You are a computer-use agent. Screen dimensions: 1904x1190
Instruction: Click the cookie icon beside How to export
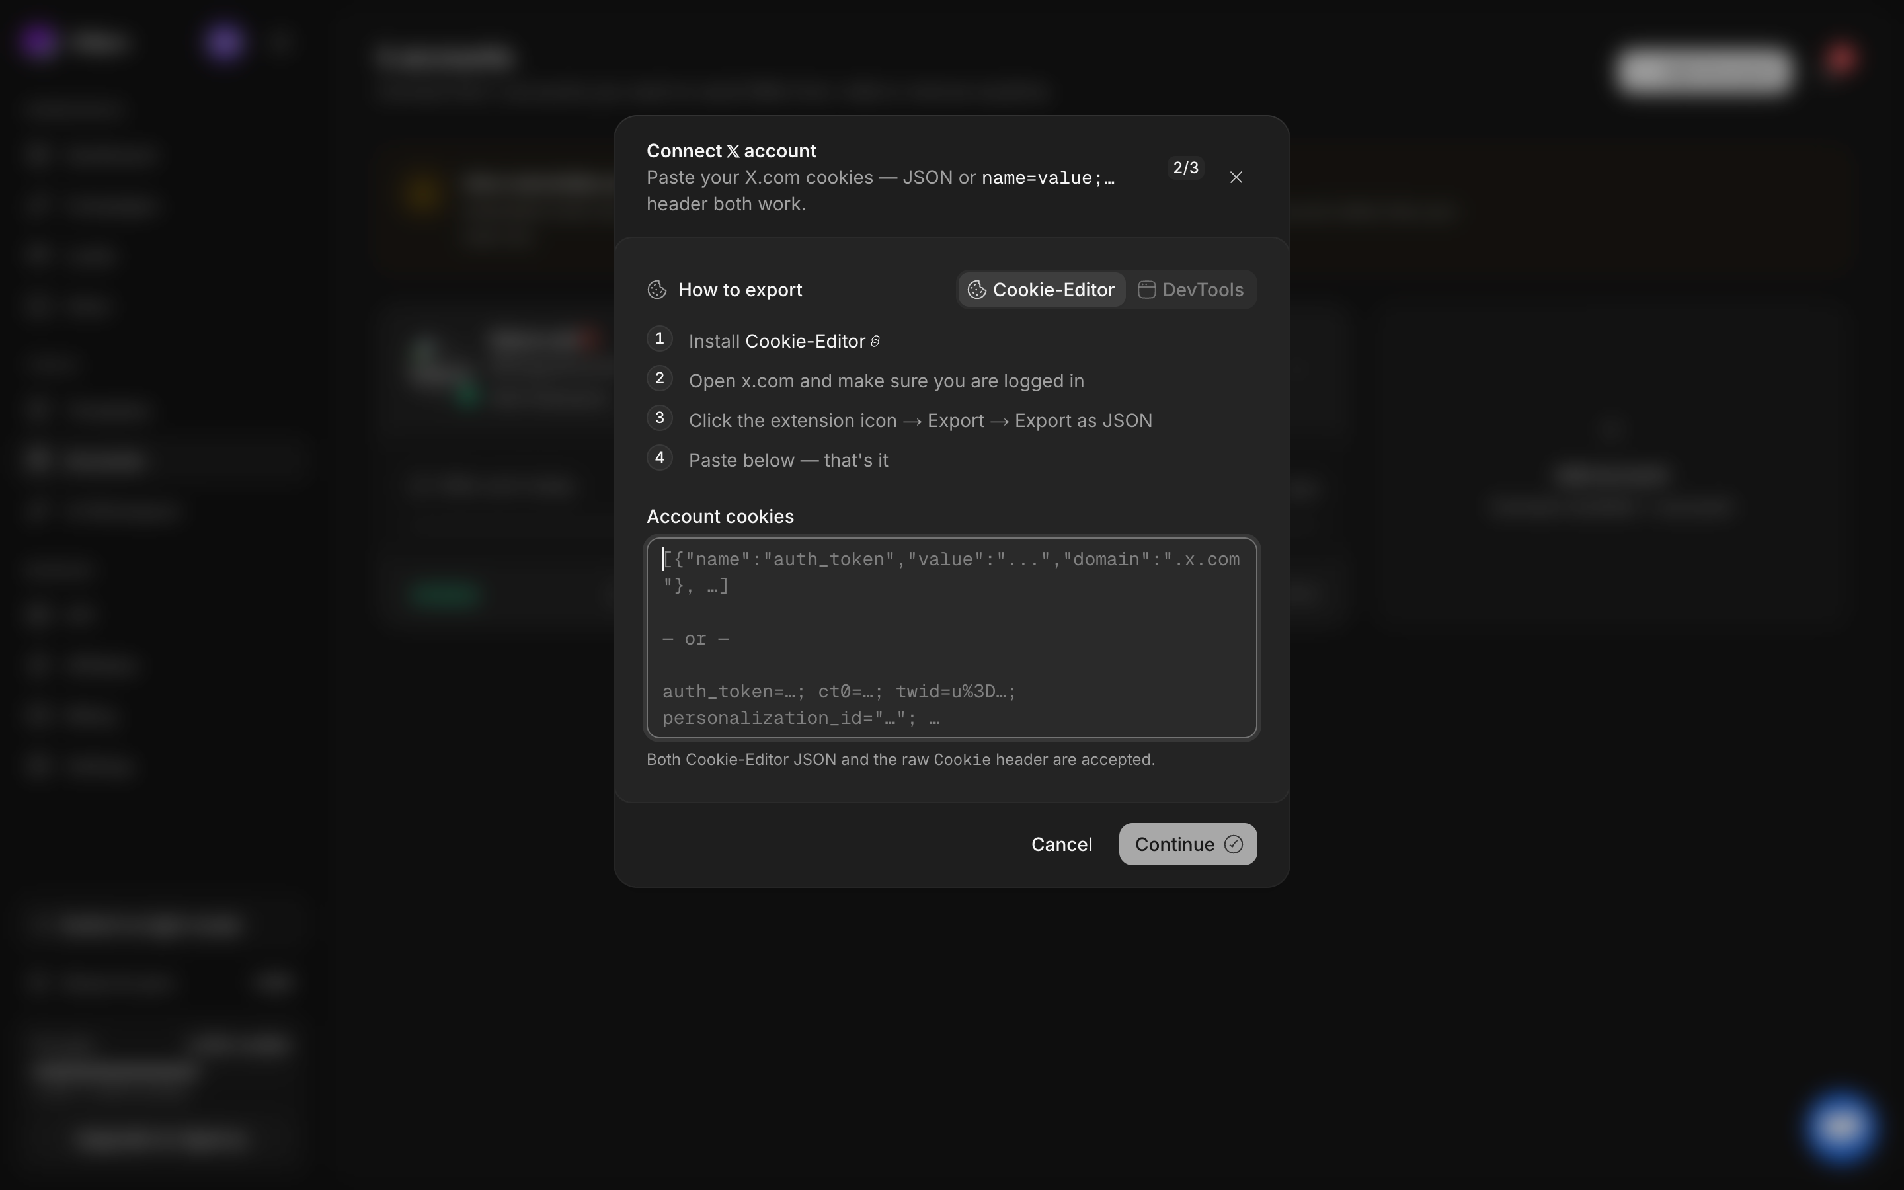657,290
